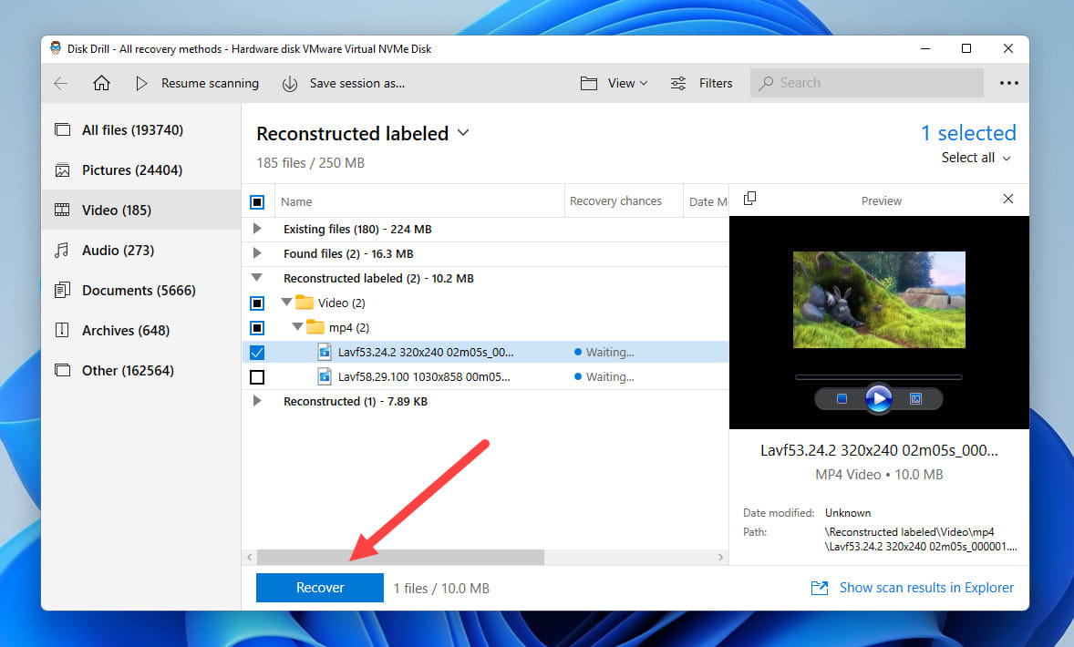This screenshot has width=1074, height=647.
Task: Click the Pictures category icon
Action: [62, 169]
